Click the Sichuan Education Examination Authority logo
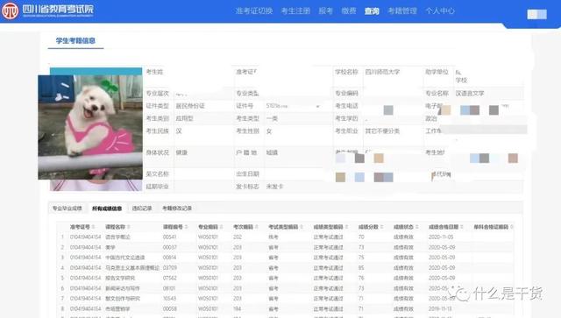The width and height of the screenshot is (561, 318). [x=48, y=11]
